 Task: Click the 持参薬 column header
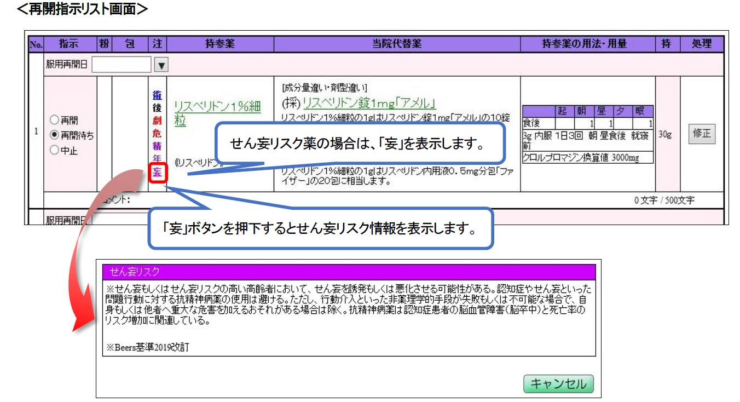[219, 44]
